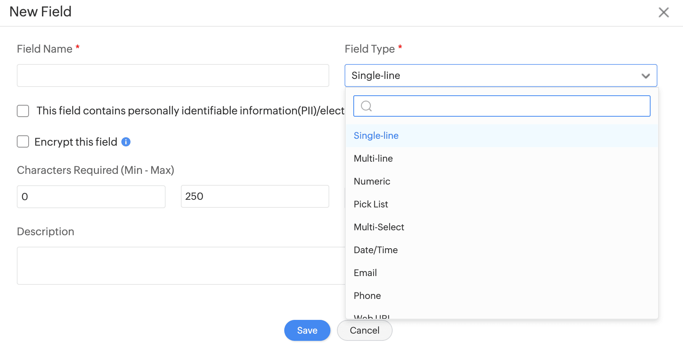This screenshot has height=350, width=683.
Task: Select the Date/Time option
Action: pos(375,250)
